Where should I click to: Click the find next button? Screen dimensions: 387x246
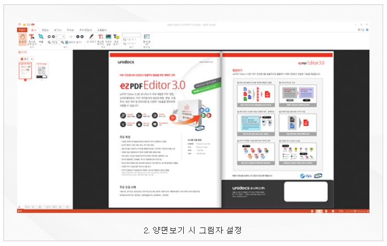[129, 39]
